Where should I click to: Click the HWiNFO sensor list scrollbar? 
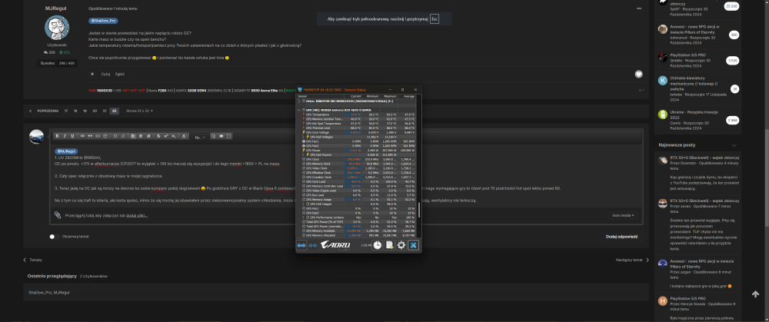[419, 210]
